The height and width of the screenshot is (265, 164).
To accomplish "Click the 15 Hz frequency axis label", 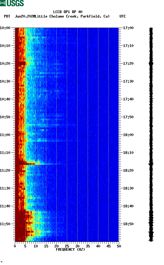I will [x=46, y=246].
